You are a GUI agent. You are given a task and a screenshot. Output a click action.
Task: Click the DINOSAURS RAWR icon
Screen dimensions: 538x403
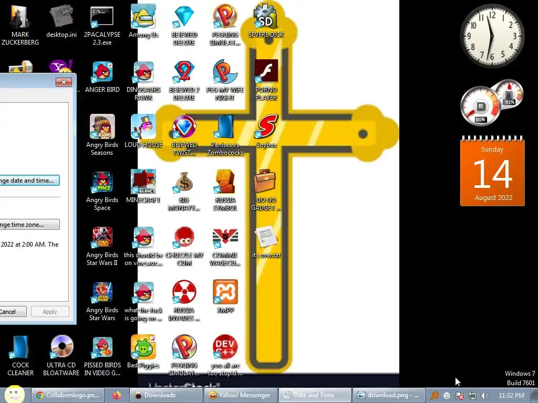point(143,80)
